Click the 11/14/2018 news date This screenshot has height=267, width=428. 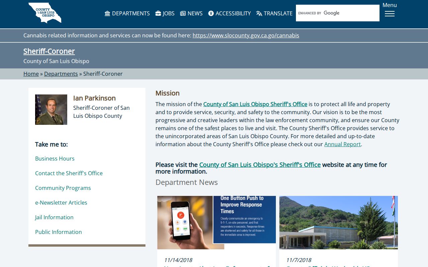pos(178,260)
